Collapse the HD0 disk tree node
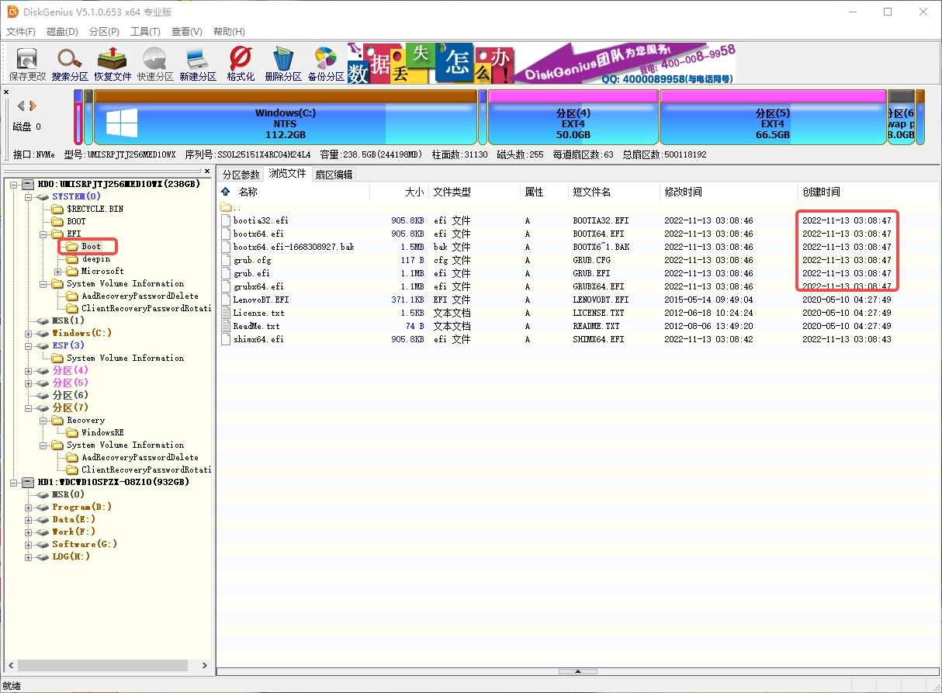The width and height of the screenshot is (942, 693). (x=16, y=184)
